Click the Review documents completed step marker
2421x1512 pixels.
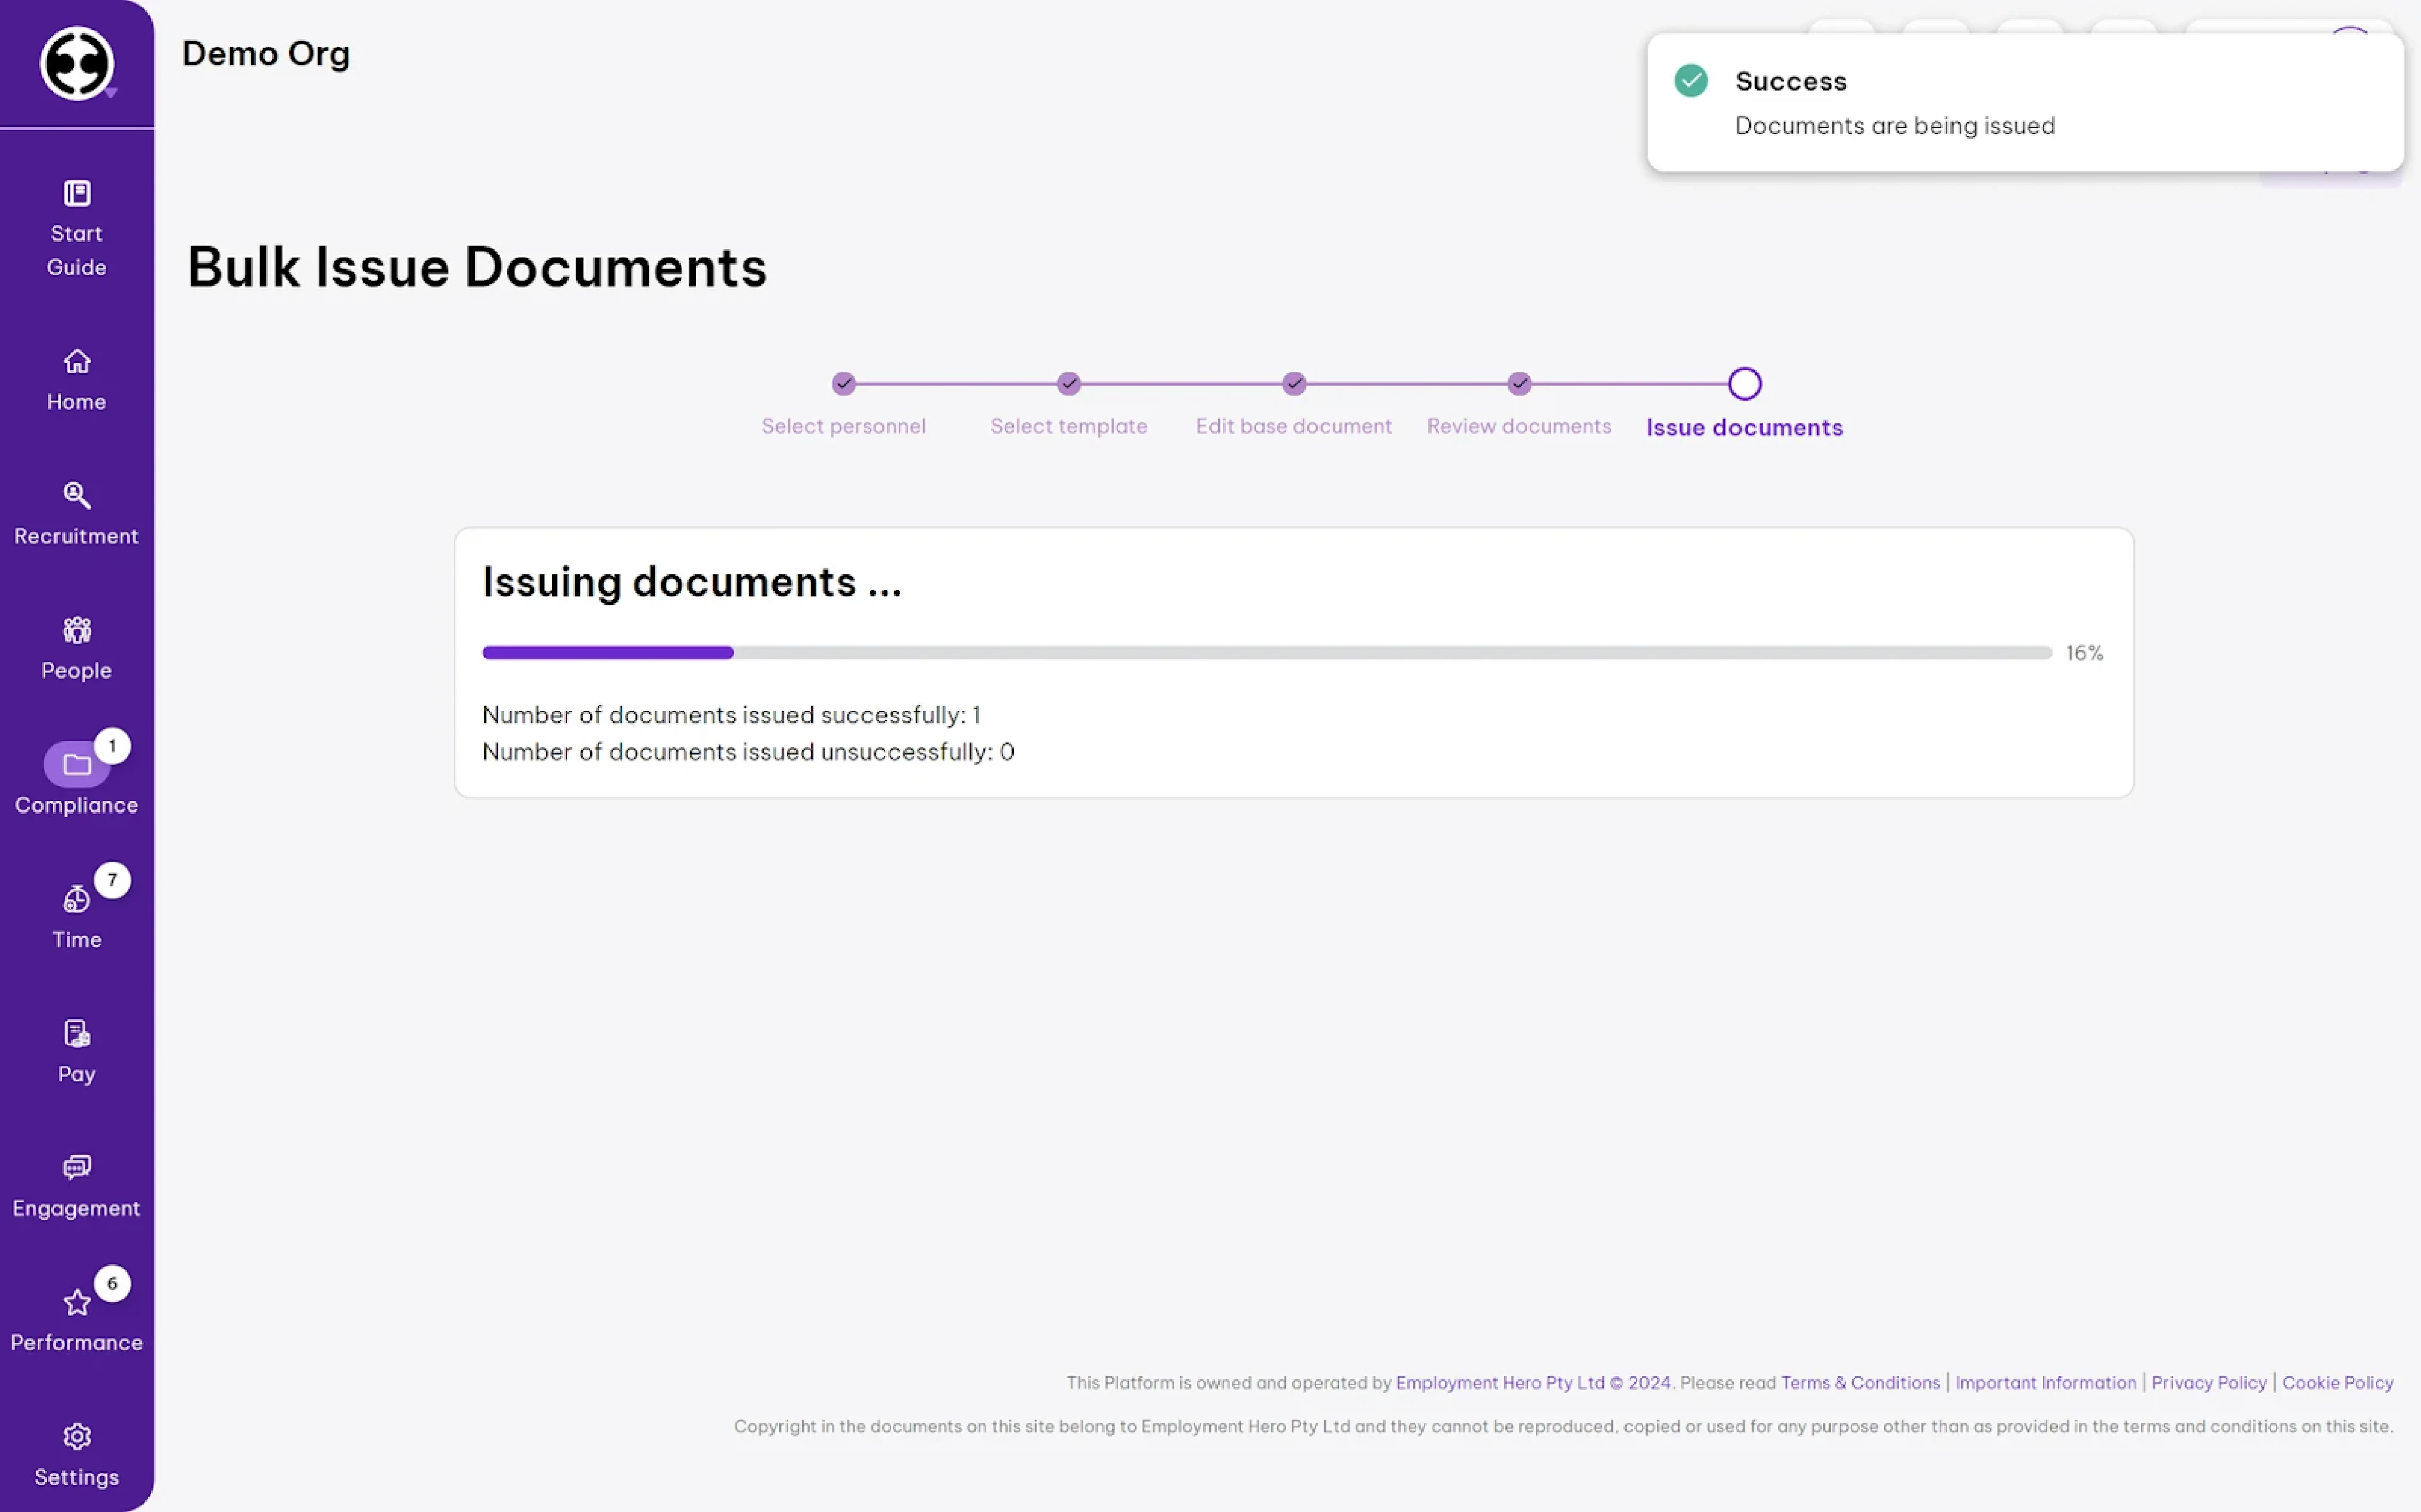[1519, 383]
